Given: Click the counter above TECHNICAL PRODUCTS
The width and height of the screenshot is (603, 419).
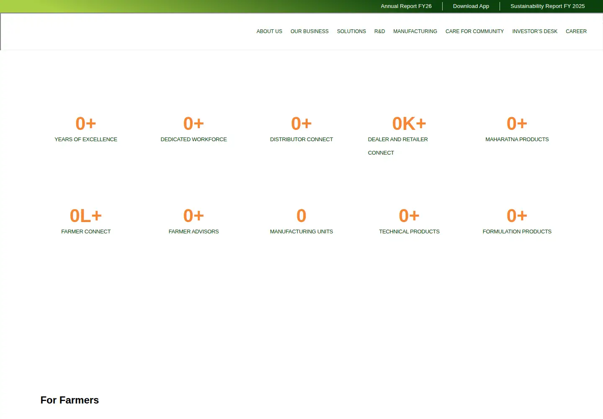Looking at the screenshot, I should pyautogui.click(x=409, y=216).
